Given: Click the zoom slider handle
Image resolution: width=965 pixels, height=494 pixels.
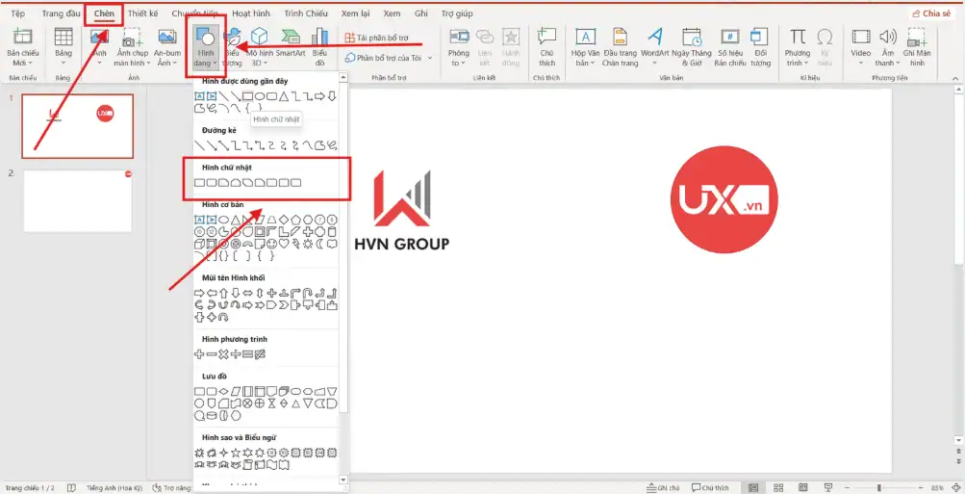Looking at the screenshot, I should 878,488.
